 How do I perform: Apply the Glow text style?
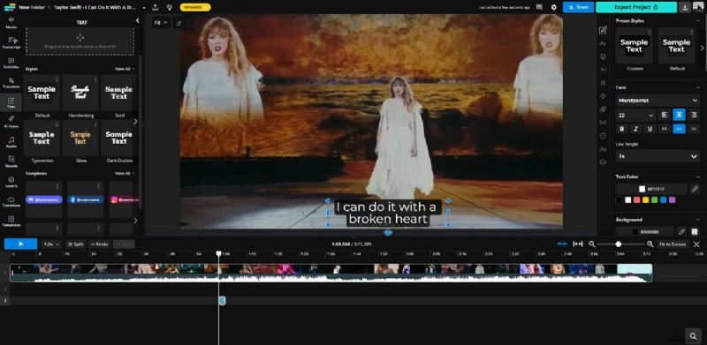tap(80, 138)
